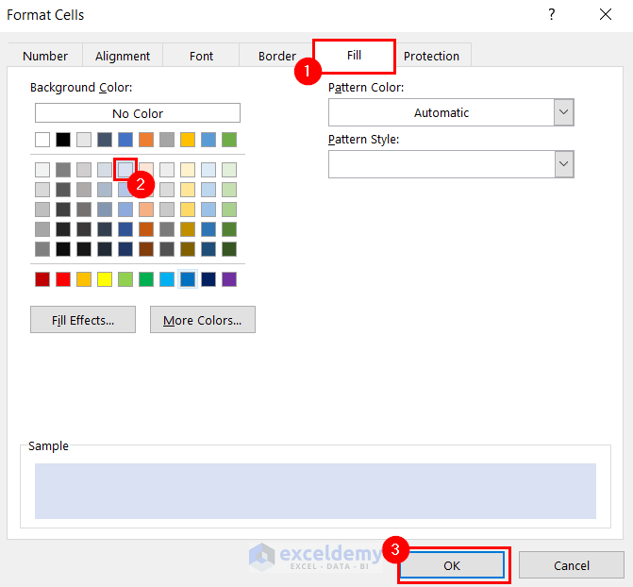The image size is (633, 587).
Task: Switch to the Border tab
Action: click(x=277, y=56)
